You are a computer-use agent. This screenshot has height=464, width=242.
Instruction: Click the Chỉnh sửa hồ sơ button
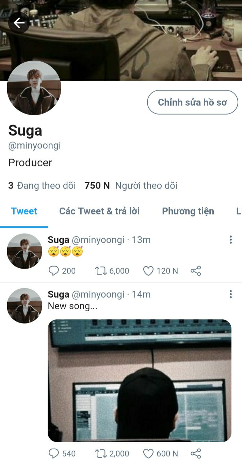192,102
